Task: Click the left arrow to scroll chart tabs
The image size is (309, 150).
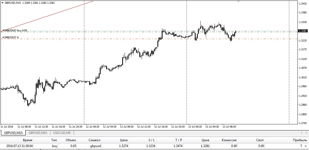Action: 301,133
